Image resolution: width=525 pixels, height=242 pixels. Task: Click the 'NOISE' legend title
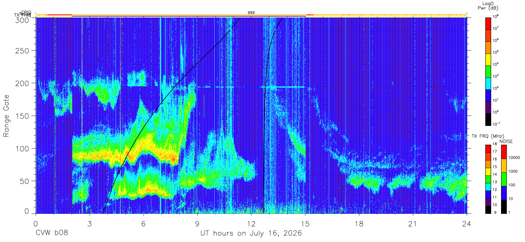point(507,141)
